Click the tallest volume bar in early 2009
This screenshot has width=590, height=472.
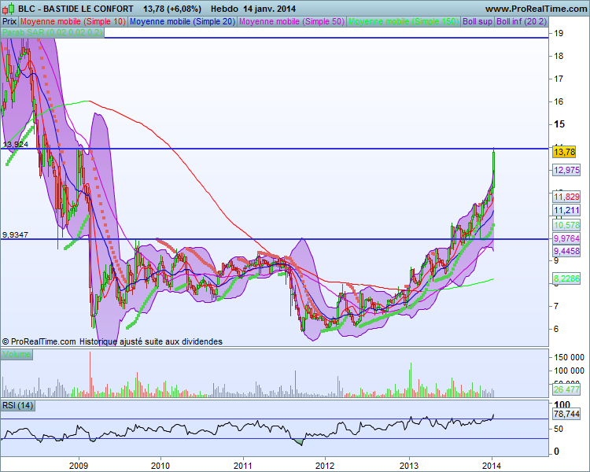pos(90,374)
